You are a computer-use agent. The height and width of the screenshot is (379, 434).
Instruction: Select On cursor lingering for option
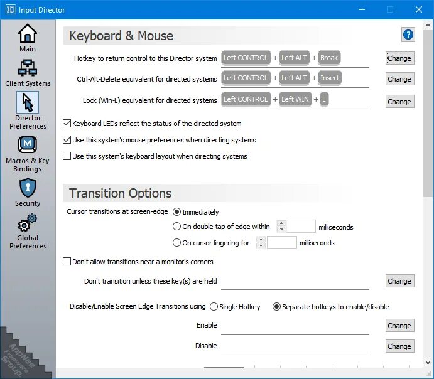coord(176,243)
